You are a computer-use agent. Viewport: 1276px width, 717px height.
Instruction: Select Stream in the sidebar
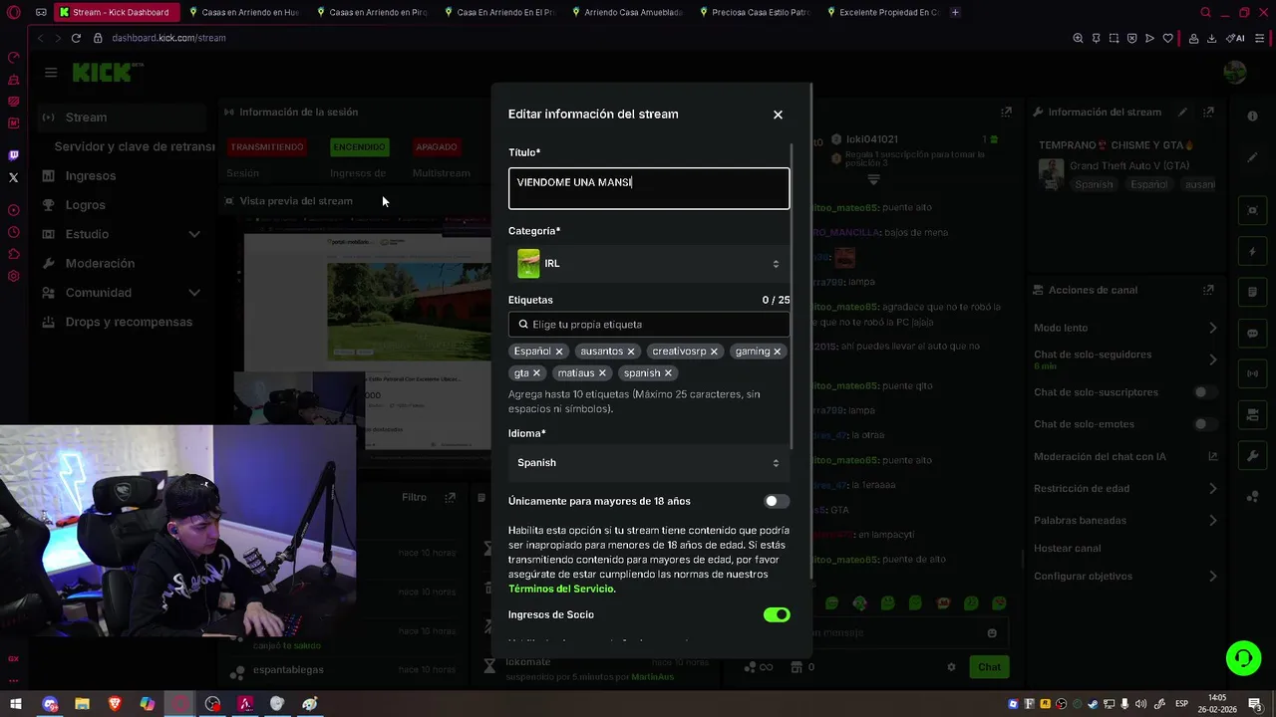(x=122, y=118)
